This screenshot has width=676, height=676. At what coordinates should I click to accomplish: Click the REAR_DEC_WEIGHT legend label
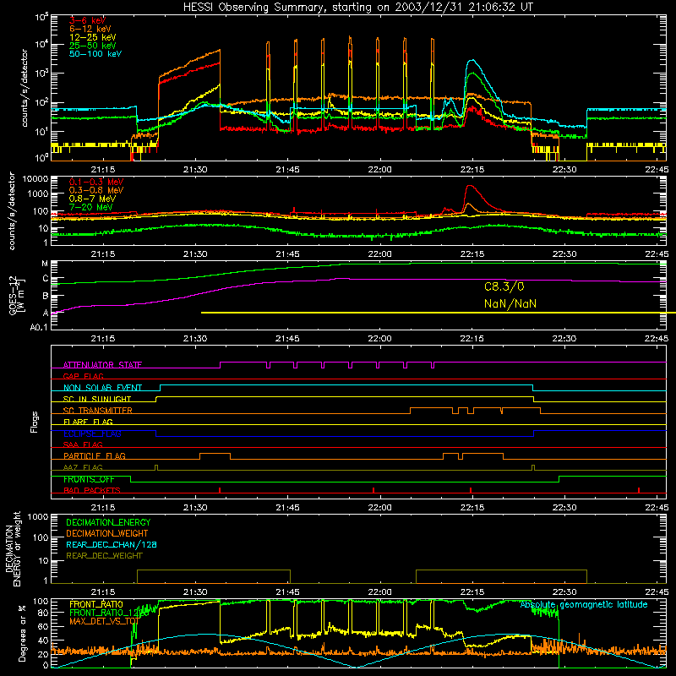point(104,556)
